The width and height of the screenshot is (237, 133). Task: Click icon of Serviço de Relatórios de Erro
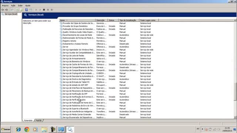(x=61, y=106)
